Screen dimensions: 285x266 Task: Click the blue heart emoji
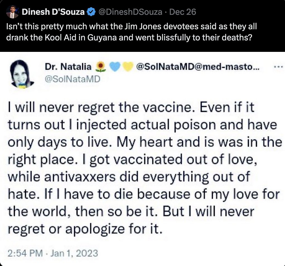coord(115,66)
